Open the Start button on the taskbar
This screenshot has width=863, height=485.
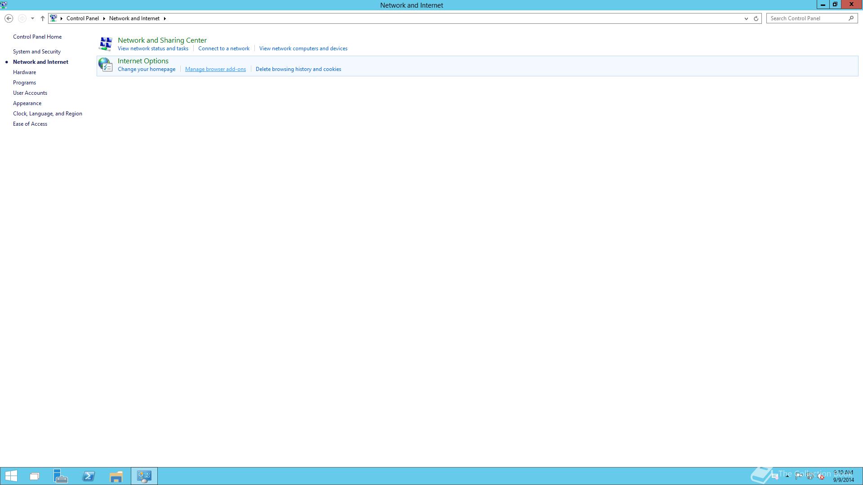11,476
